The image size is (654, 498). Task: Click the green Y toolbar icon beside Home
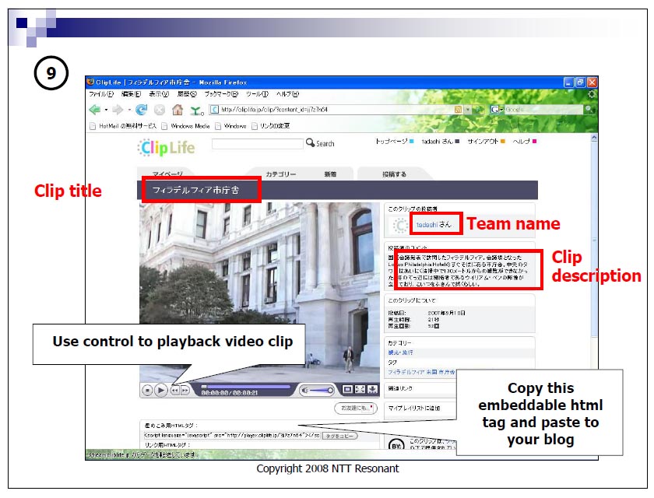(196, 110)
